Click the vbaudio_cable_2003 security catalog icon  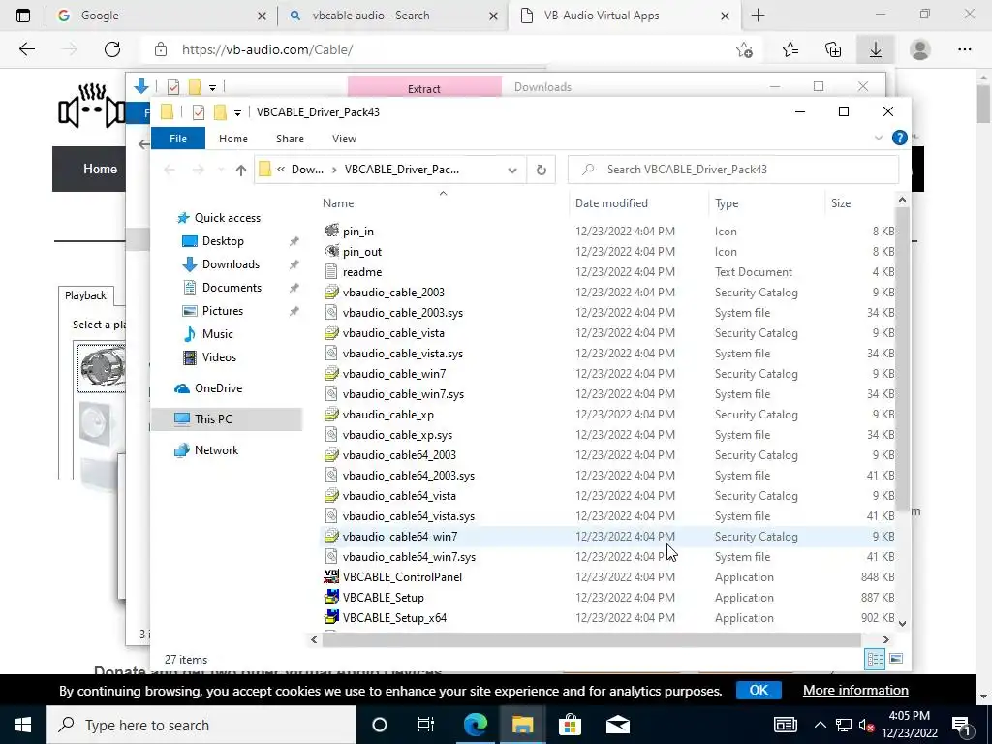coord(331,293)
